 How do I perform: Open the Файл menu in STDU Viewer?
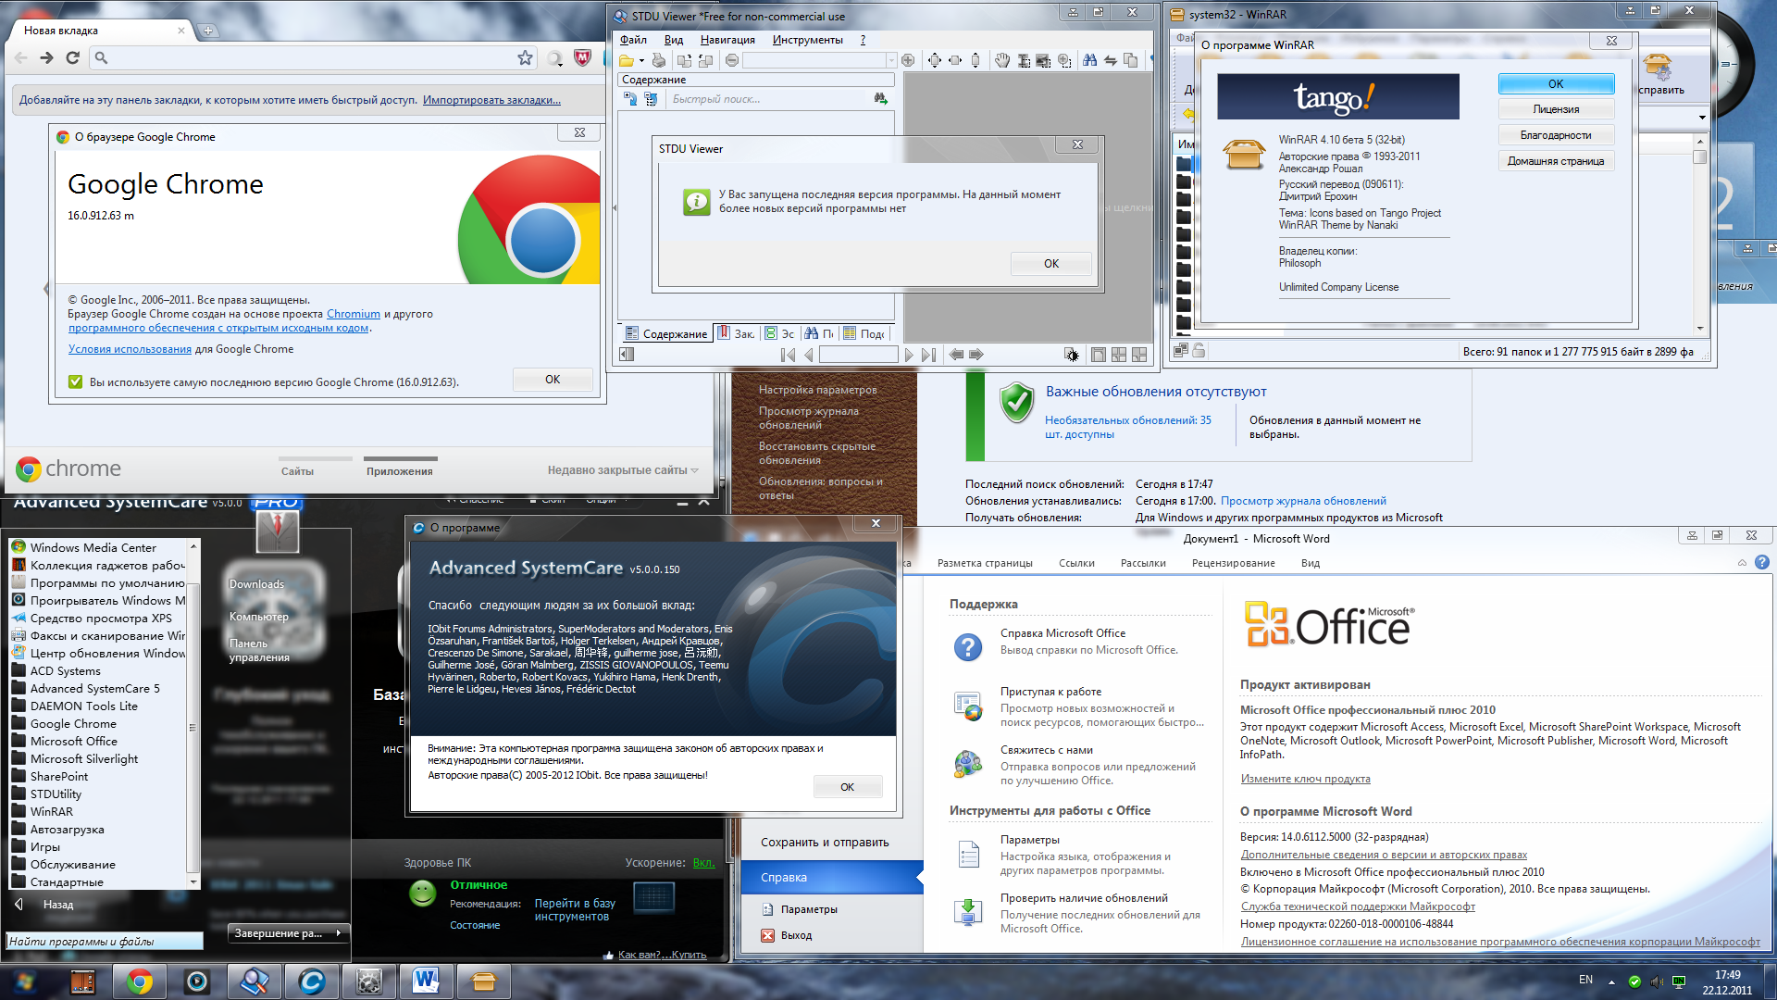633,40
